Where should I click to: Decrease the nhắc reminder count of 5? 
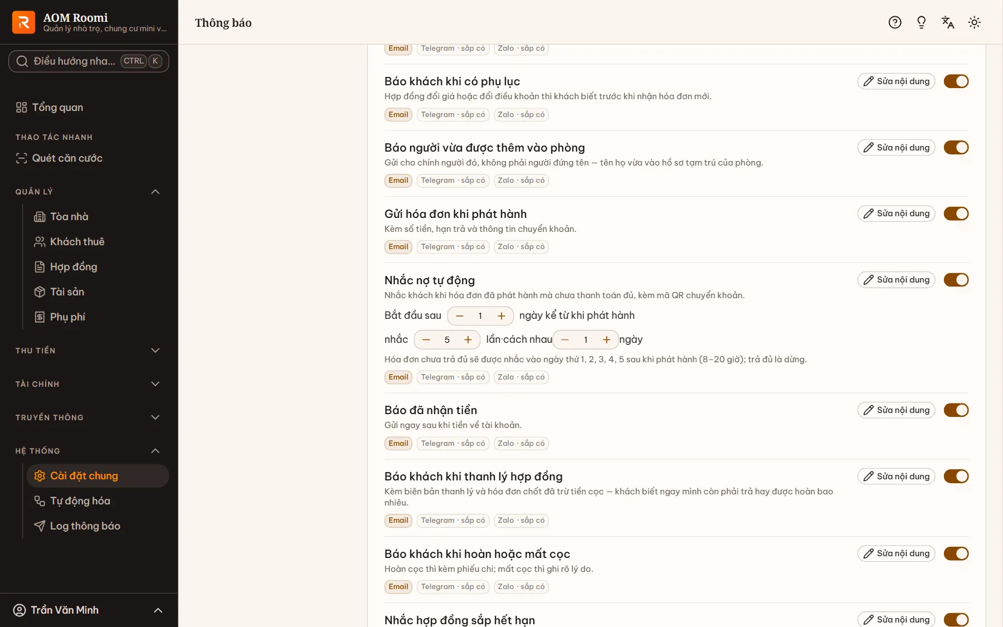[426, 340]
